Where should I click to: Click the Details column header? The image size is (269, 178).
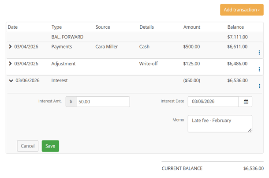tap(146, 27)
